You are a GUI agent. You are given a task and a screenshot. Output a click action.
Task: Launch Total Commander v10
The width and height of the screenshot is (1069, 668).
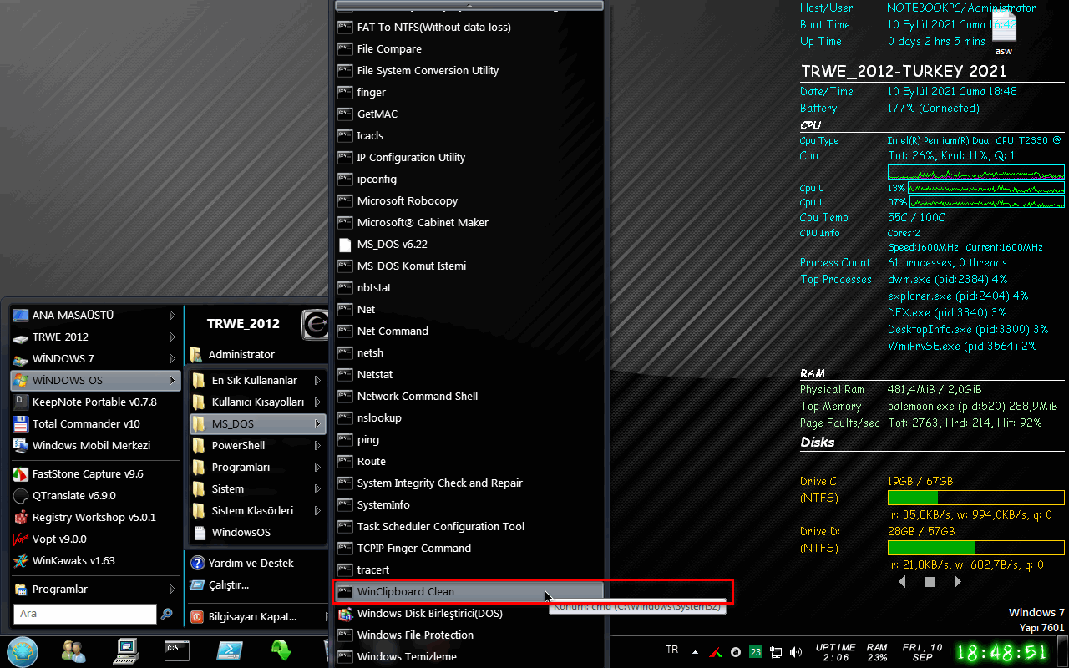pyautogui.click(x=95, y=423)
